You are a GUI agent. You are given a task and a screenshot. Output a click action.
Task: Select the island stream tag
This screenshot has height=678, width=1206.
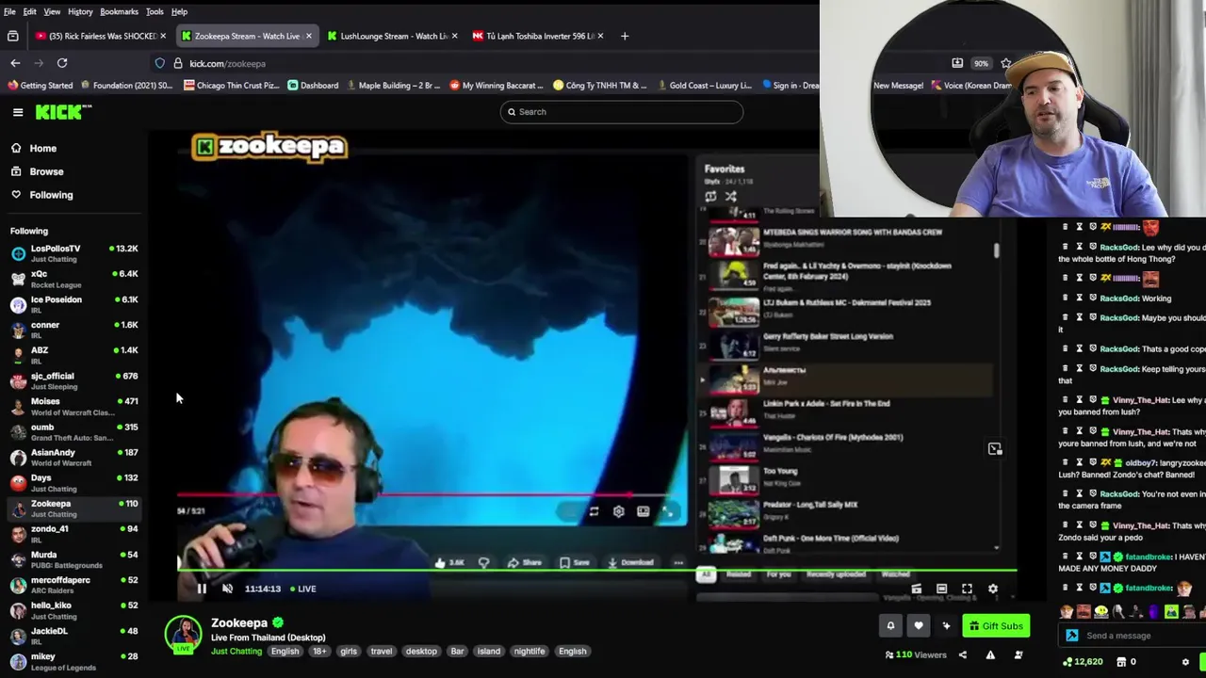tap(489, 652)
